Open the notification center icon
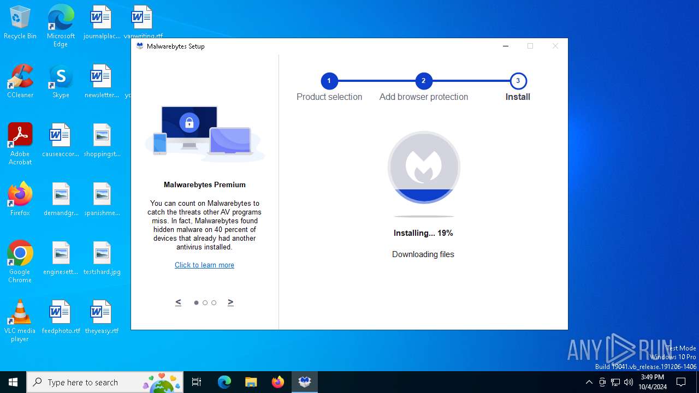 tap(681, 382)
